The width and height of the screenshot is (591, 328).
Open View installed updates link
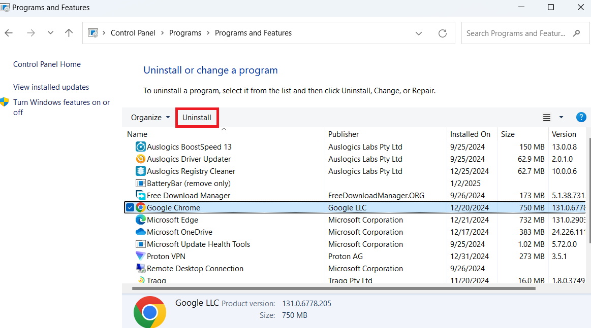point(51,87)
